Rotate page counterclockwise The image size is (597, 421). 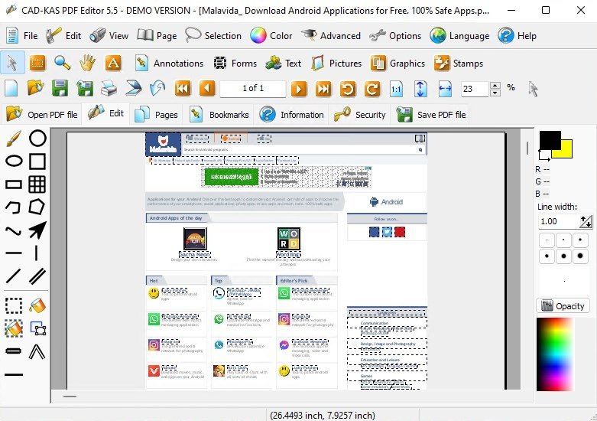(x=348, y=89)
